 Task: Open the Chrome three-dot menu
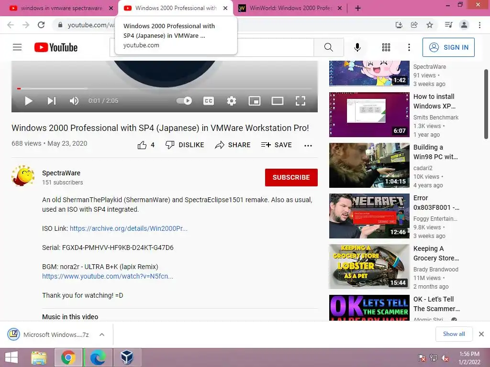(x=479, y=25)
